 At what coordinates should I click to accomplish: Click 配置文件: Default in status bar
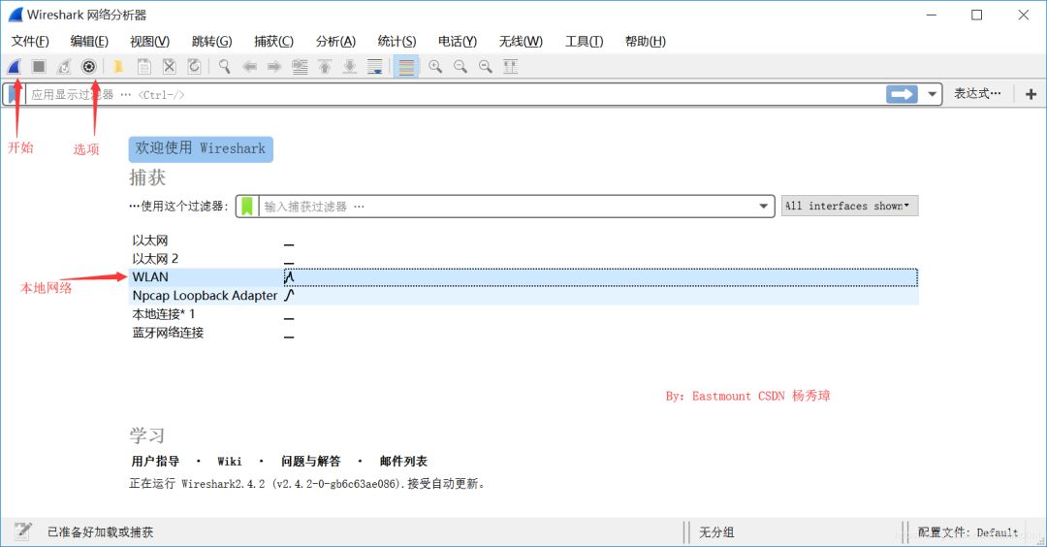click(968, 532)
